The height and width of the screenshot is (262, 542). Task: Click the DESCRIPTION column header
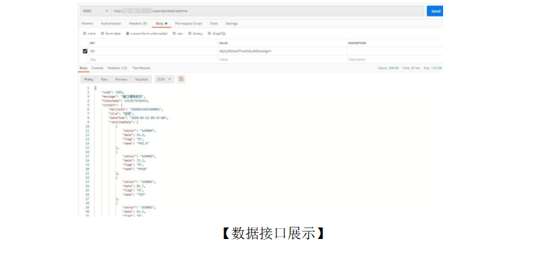[357, 43]
